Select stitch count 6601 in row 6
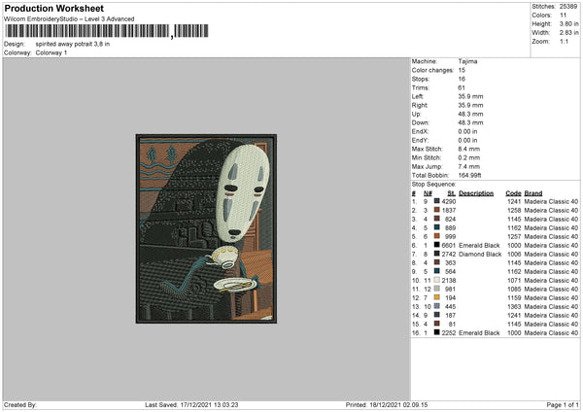This screenshot has width=583, height=412. pos(449,246)
